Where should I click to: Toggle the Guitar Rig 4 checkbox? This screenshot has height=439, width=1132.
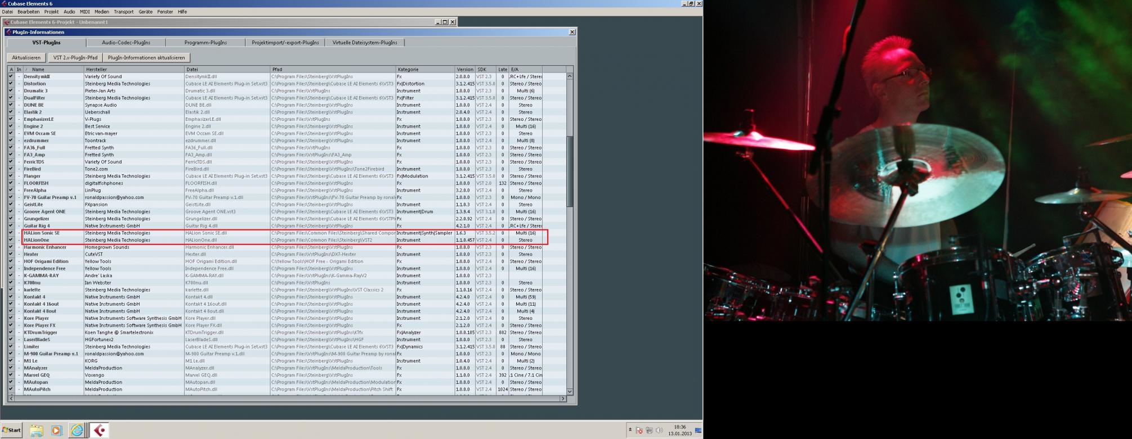click(x=11, y=226)
